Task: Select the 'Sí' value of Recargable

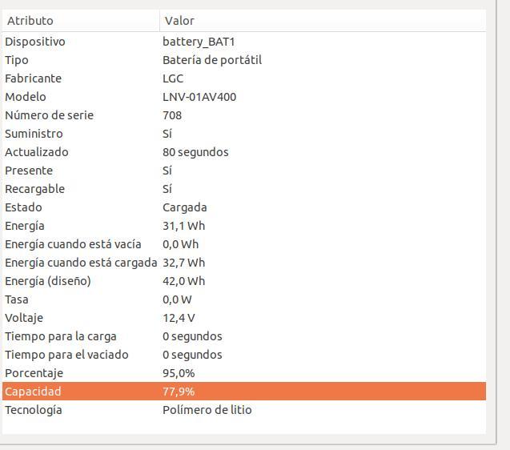Action: pyautogui.click(x=167, y=189)
